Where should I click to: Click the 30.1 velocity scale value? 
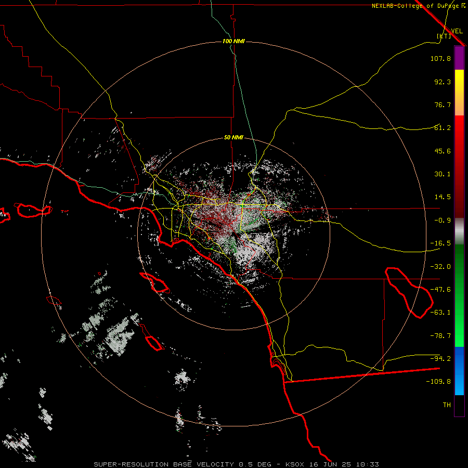(443, 174)
